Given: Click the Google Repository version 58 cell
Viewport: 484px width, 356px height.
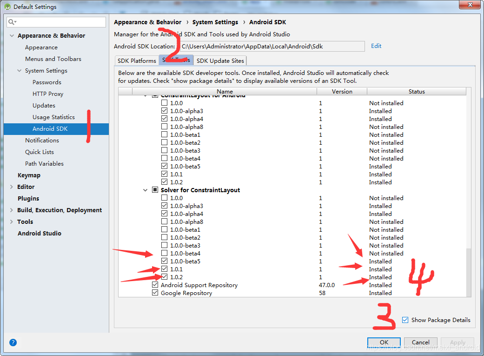Looking at the screenshot, I should (x=322, y=293).
